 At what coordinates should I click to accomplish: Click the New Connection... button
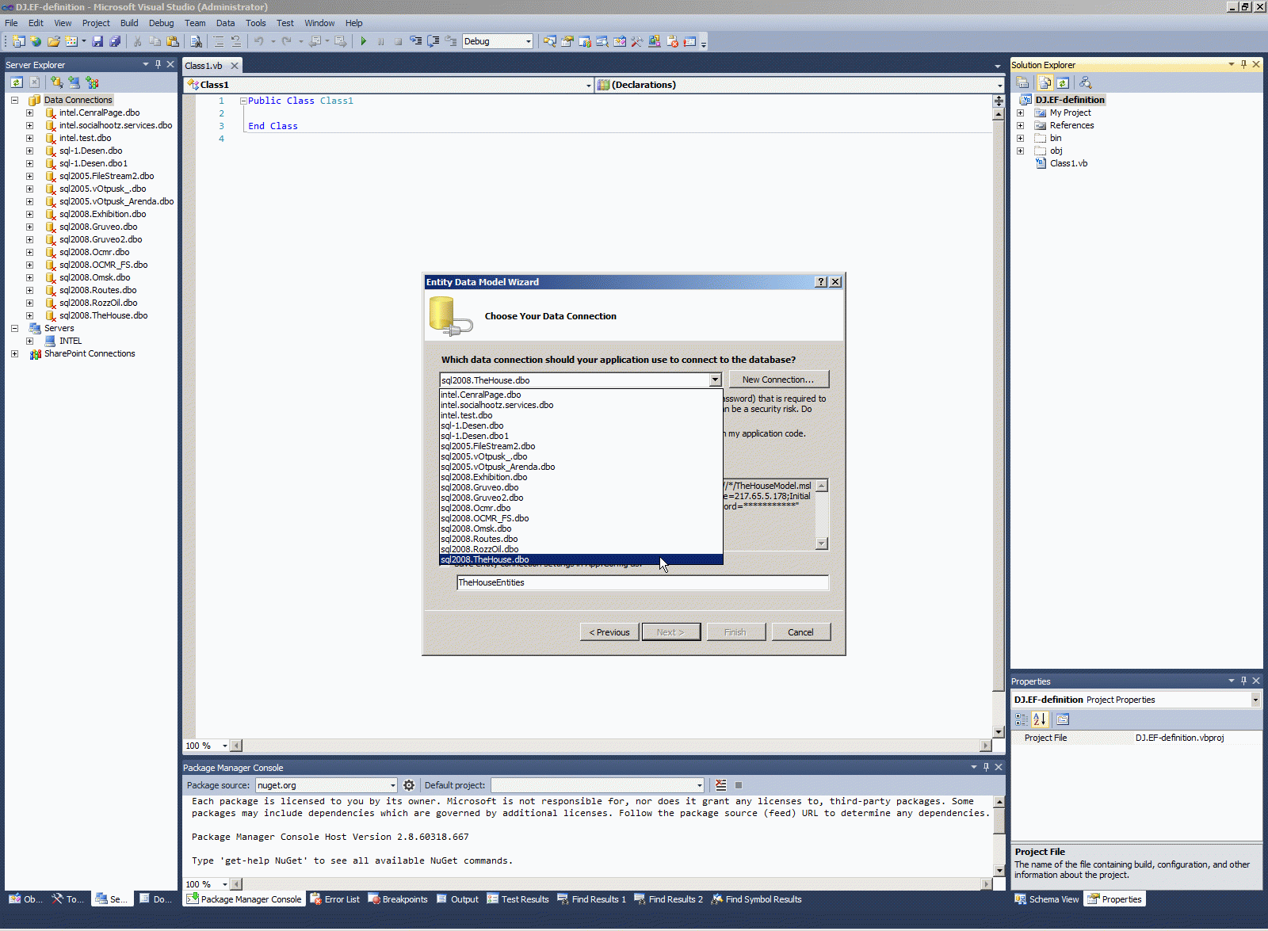(778, 380)
